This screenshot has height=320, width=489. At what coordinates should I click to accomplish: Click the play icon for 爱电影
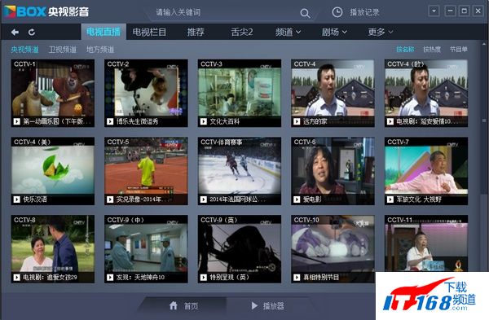pos(297,199)
